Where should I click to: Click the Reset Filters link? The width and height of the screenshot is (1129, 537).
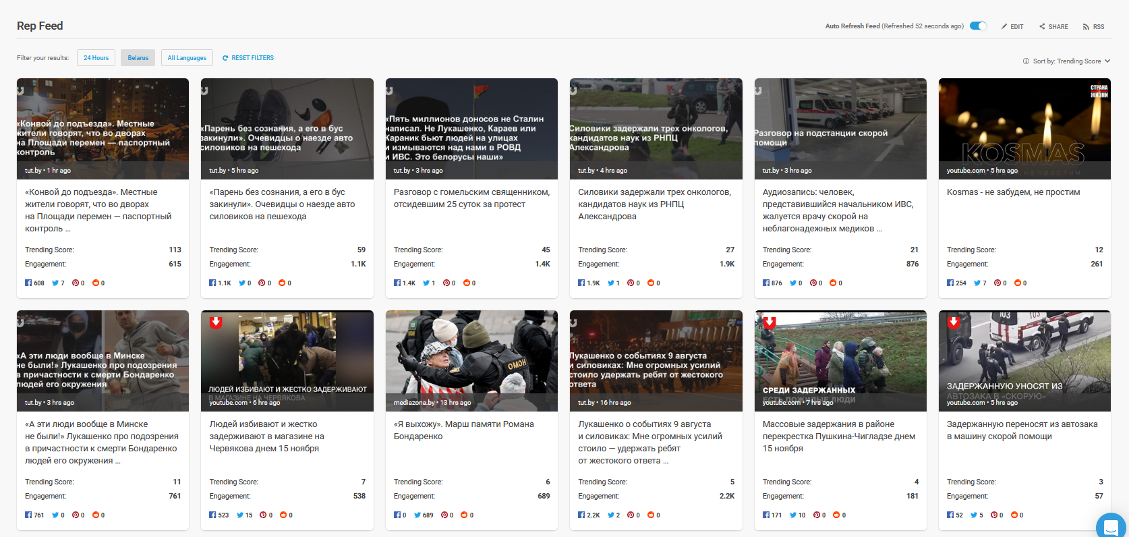click(x=248, y=58)
